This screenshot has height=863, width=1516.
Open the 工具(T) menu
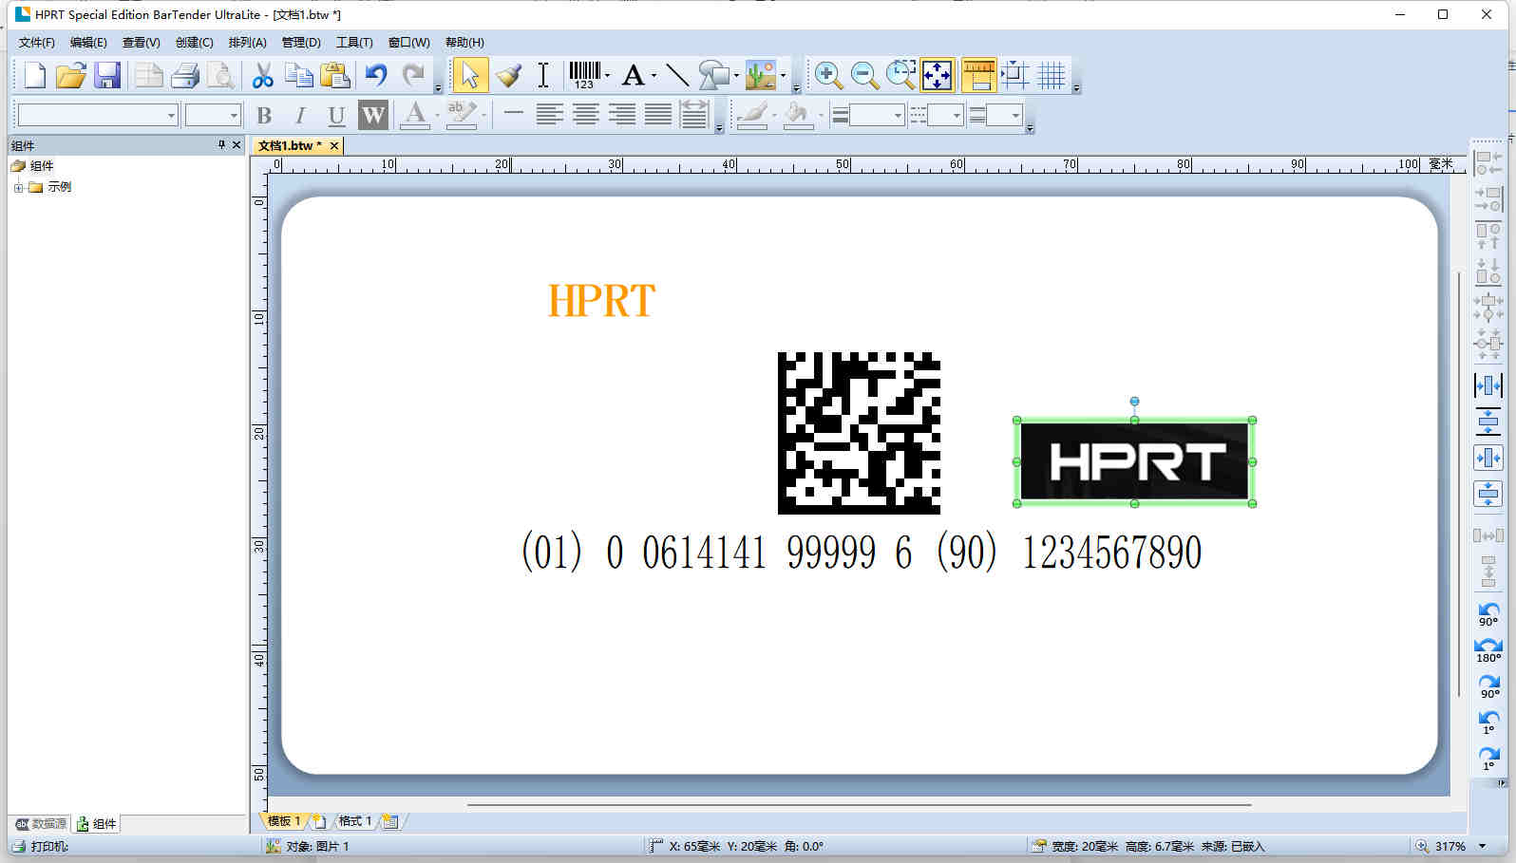click(x=354, y=43)
